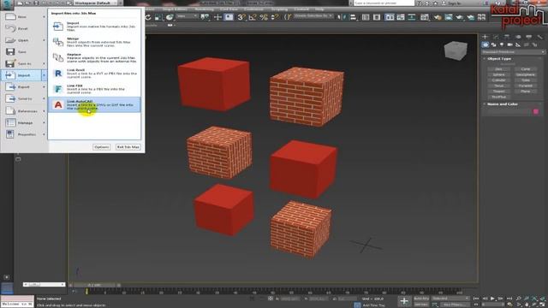The height and width of the screenshot is (308, 548).
Task: Expand the Send to submenu arrow
Action: pos(44,99)
